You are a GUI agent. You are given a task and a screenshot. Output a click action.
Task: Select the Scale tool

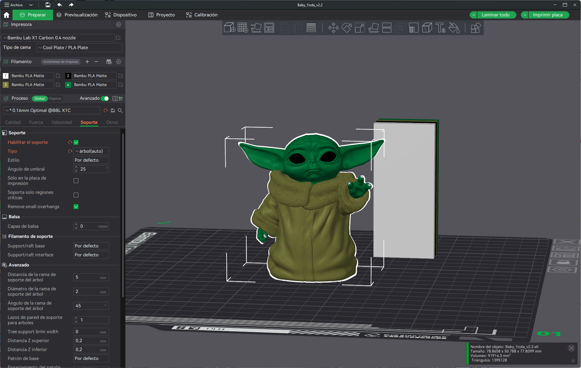pyautogui.click(x=360, y=28)
